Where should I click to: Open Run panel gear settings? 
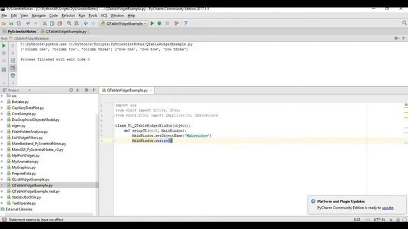click(x=397, y=38)
